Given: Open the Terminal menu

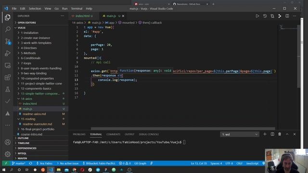Looking at the screenshot, I should (77, 9).
